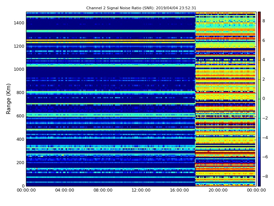274x206 pixels.
Task: Click the dark red top of colorbar
Action: coord(259,15)
